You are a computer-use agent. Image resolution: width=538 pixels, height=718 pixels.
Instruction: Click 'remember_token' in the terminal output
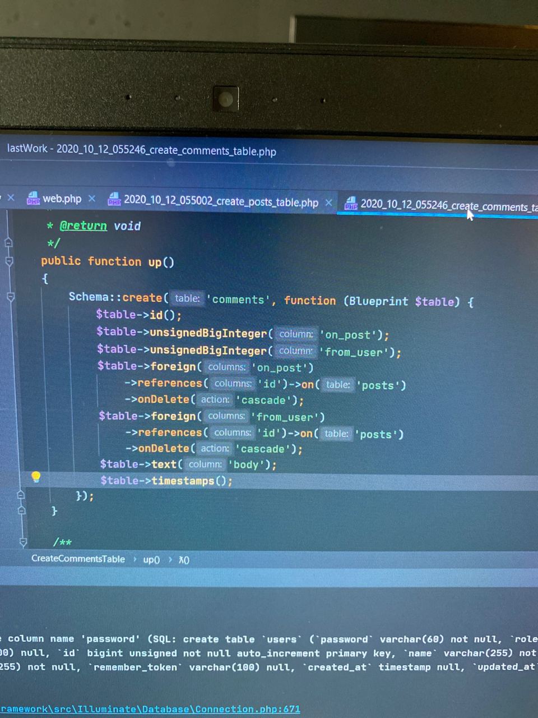[136, 667]
